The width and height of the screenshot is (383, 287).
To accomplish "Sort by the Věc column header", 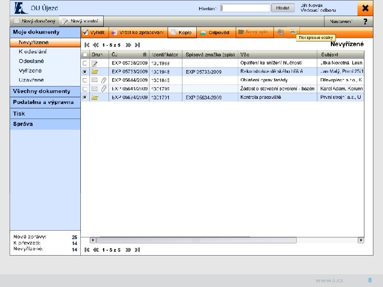I will pyautogui.click(x=278, y=54).
